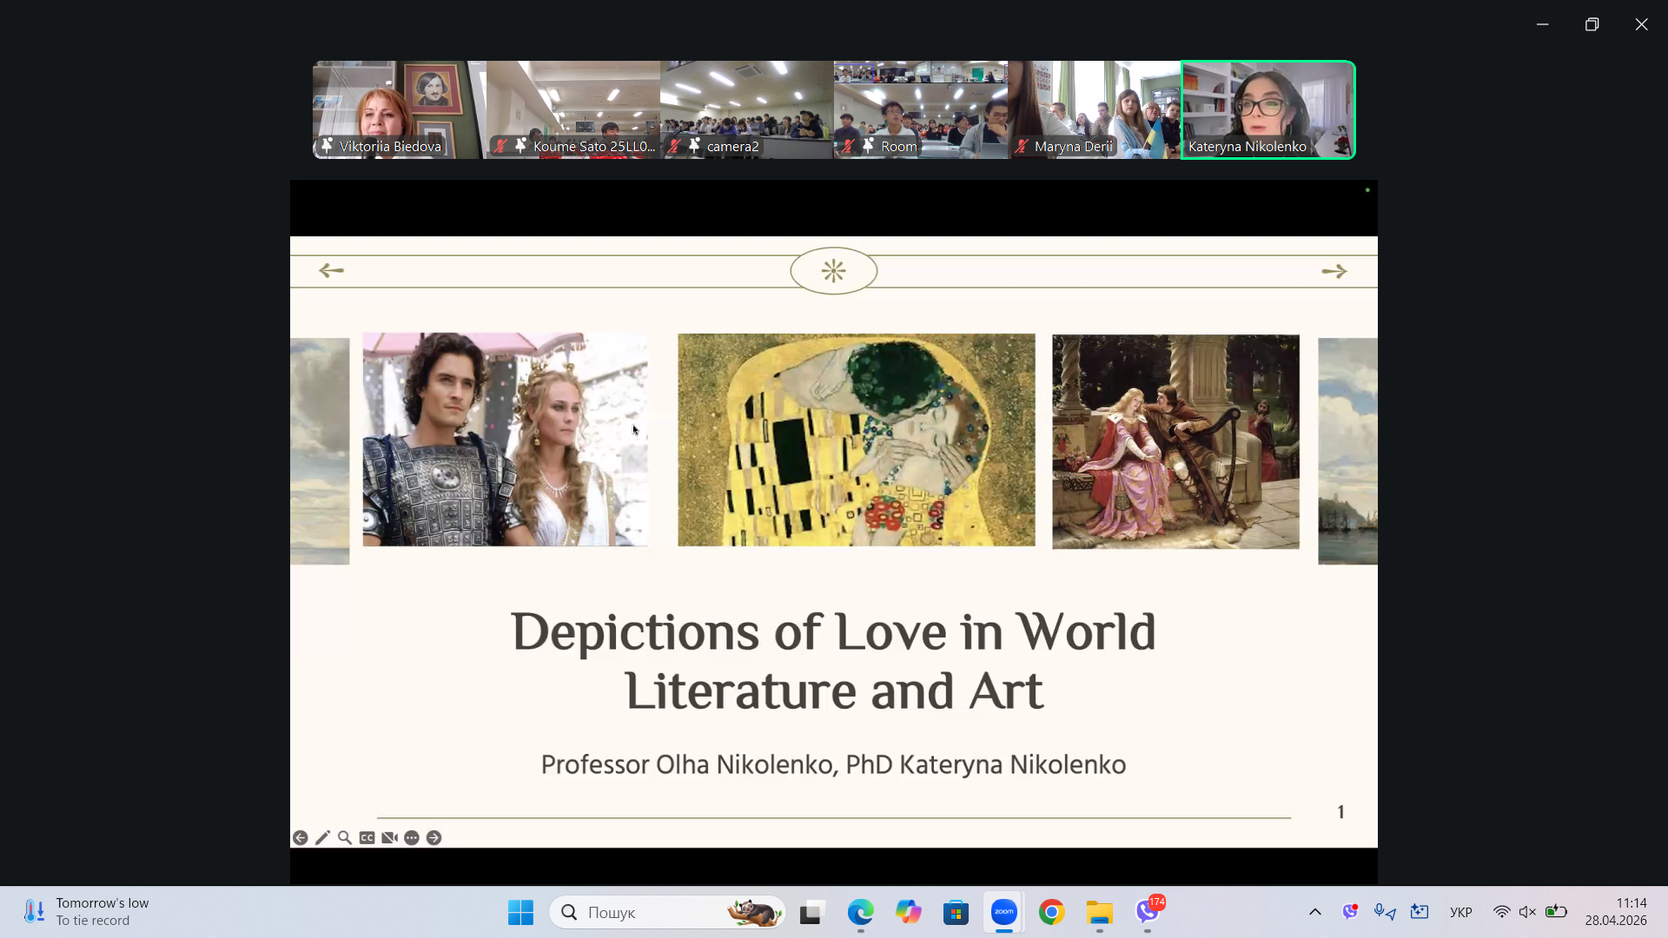Advance with slideshow next slide button

(434, 837)
